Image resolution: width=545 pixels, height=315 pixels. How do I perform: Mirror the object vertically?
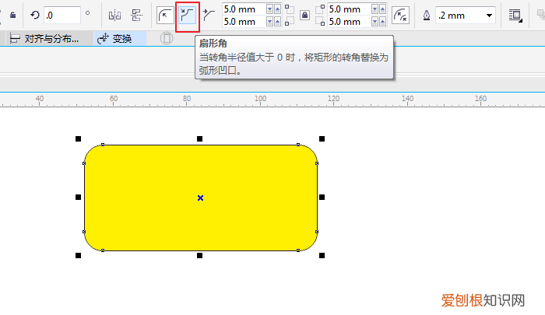pos(136,15)
